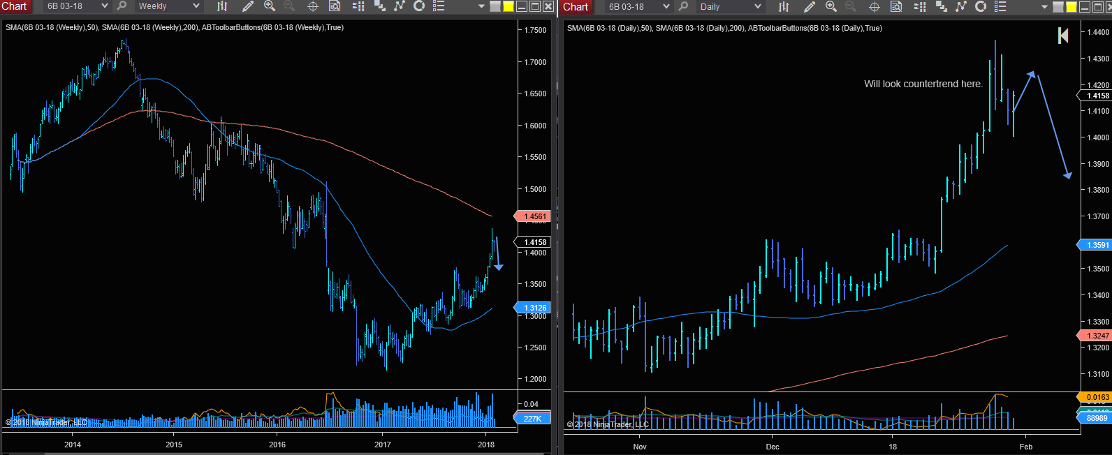
Task: Zoom out on the Weekly chart
Action: pyautogui.click(x=289, y=6)
